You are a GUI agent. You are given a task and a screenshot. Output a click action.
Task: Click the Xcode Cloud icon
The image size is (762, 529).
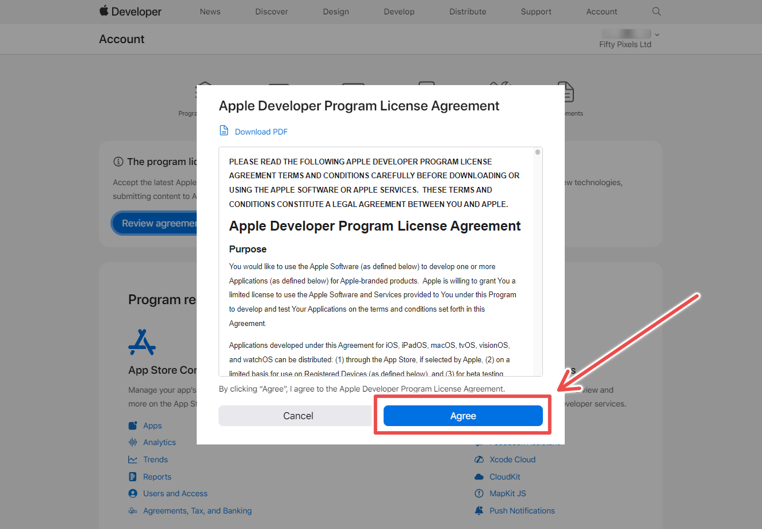[479, 459]
